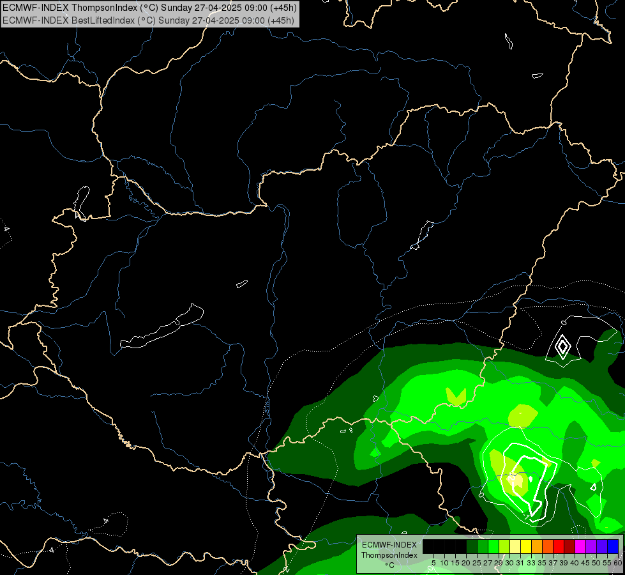Click the yellow 31-33 legend swatch
Viewport: 625px width, 575px height.
526,547
